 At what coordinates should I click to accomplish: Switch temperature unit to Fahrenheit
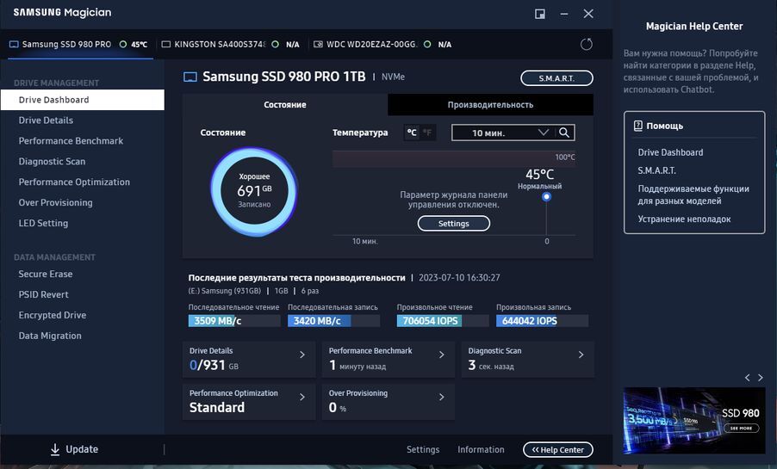point(427,133)
